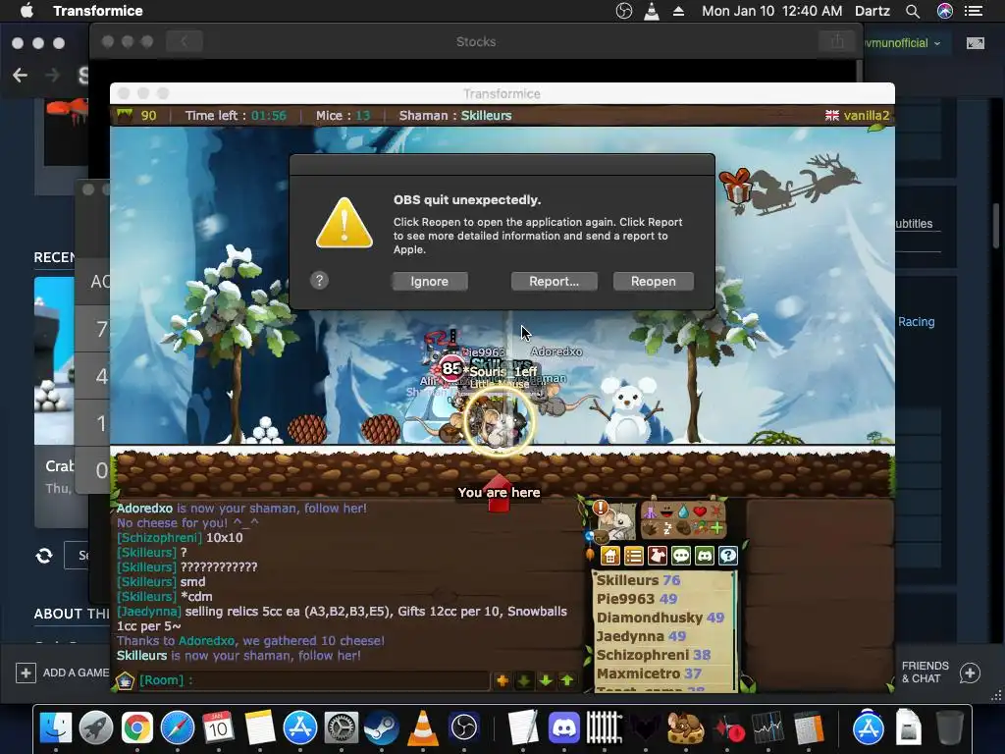Select player Pie9963 in the score list
The height and width of the screenshot is (754, 1005).
click(663, 599)
